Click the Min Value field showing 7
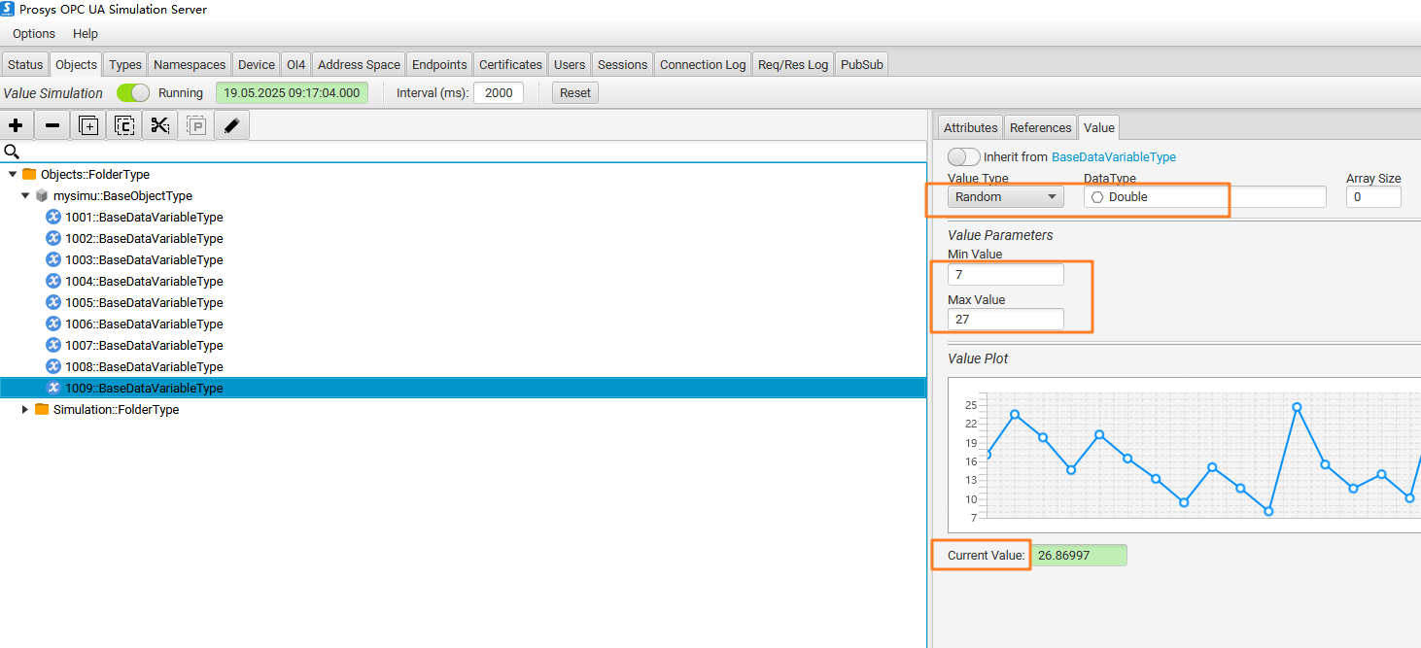1421x648 pixels. (x=1006, y=275)
